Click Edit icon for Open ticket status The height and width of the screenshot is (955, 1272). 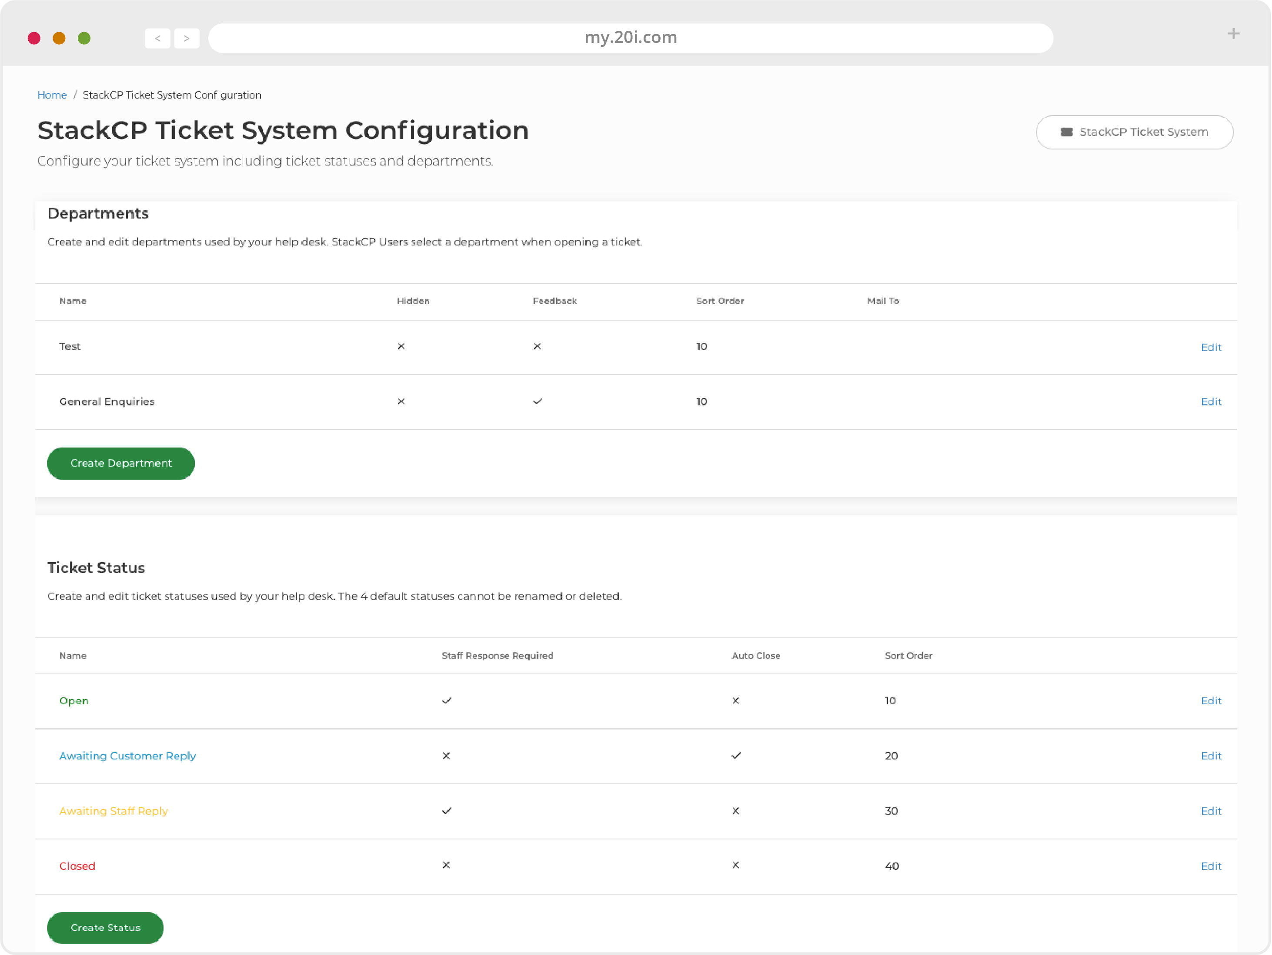tap(1211, 700)
